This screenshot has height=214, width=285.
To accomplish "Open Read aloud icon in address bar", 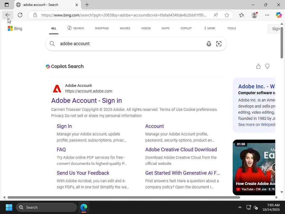I will point(216,15).
